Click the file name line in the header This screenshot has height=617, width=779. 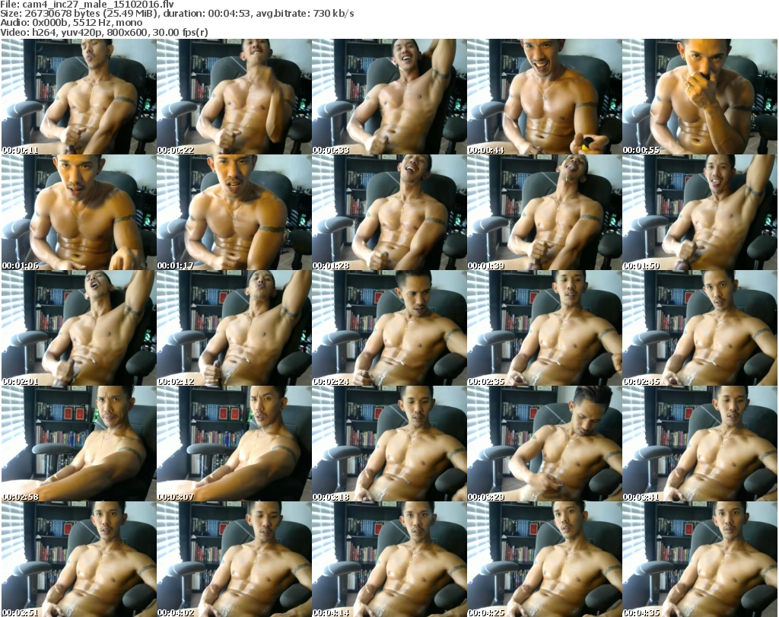87,5
